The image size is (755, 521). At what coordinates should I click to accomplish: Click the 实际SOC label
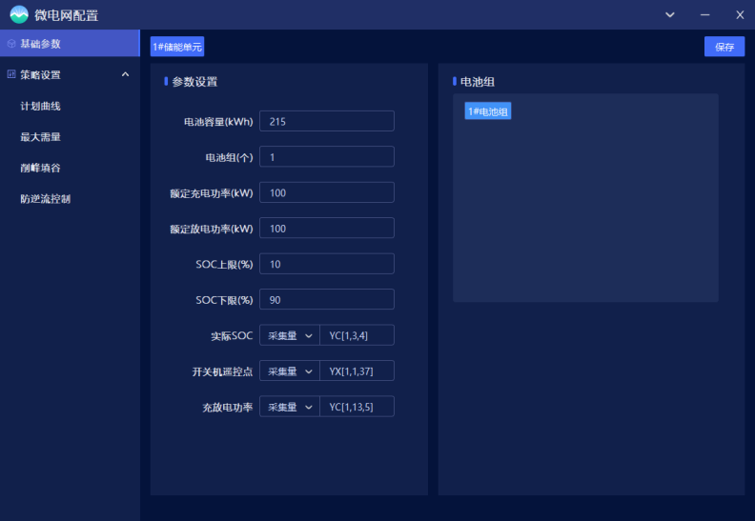pos(232,336)
